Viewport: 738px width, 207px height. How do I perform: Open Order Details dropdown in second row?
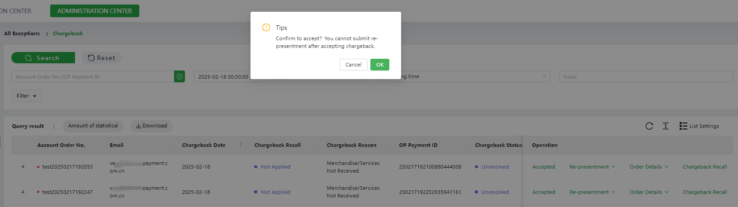[649, 192]
